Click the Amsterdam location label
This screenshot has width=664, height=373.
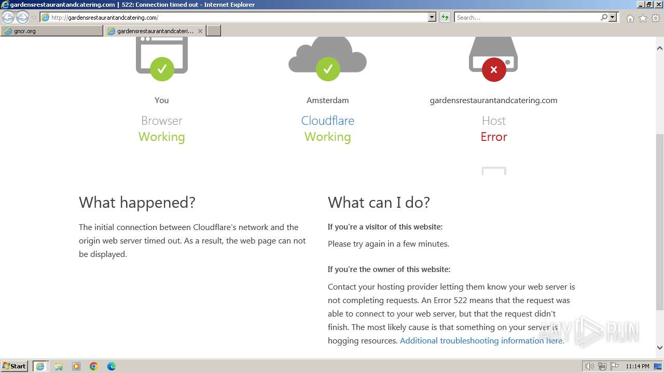[328, 101]
